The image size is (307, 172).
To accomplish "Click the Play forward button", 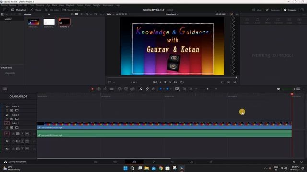I will (x=170, y=82).
